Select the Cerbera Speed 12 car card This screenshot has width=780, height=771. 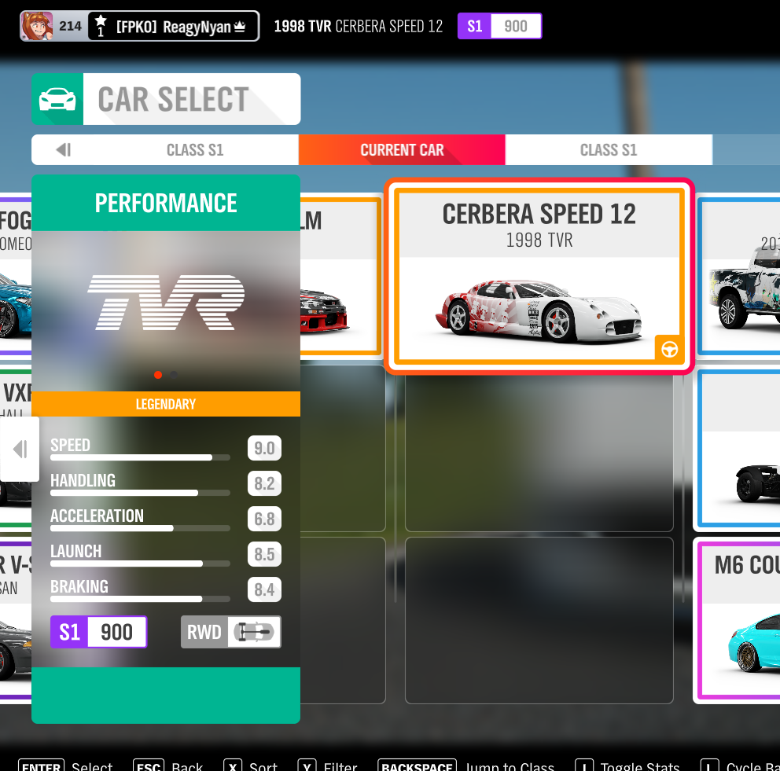(539, 276)
